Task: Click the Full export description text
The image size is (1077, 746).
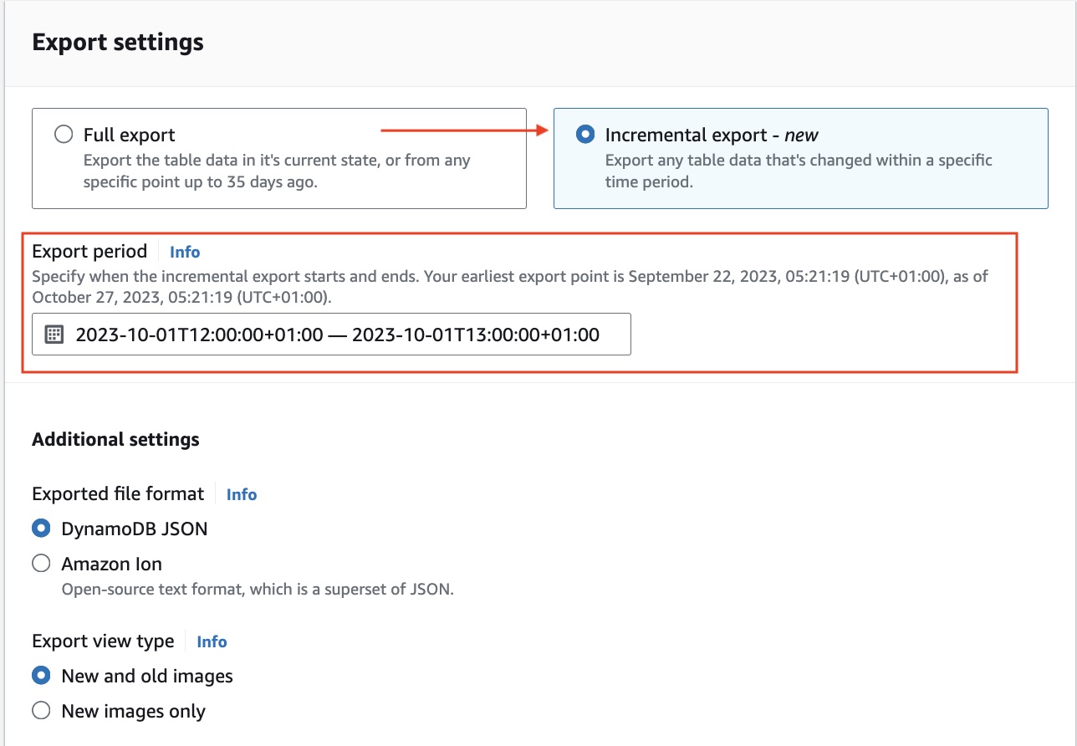Action: pos(276,171)
